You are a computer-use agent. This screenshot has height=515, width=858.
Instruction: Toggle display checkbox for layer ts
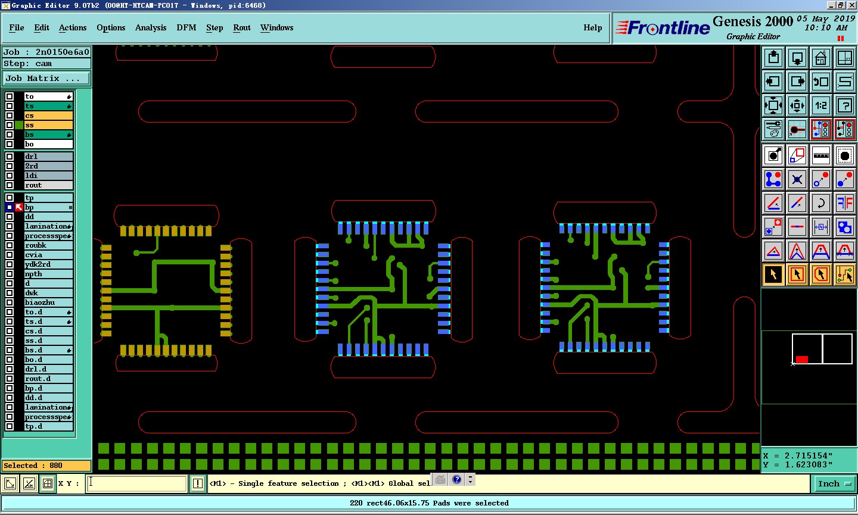pos(10,106)
